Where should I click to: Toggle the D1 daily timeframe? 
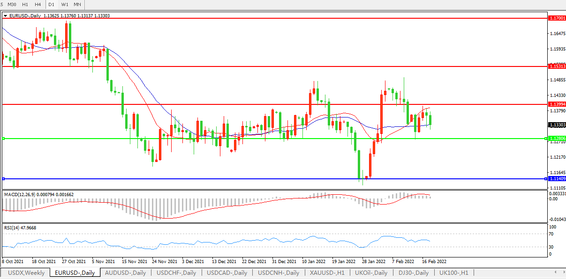point(51,4)
